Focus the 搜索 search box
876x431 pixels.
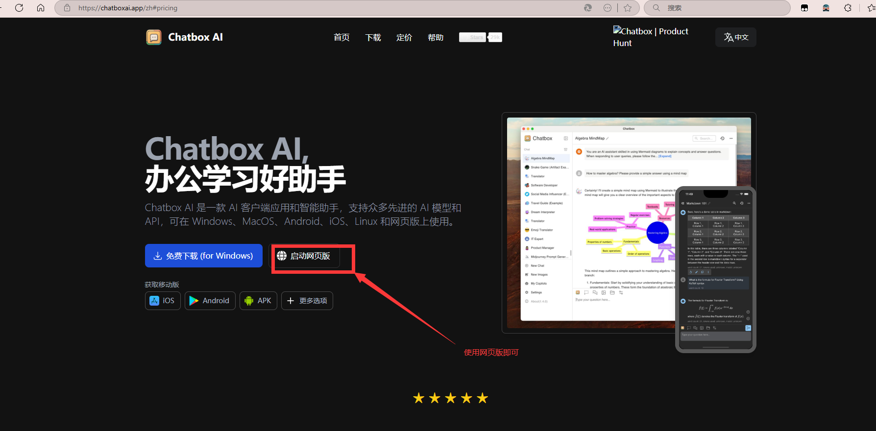click(x=717, y=8)
